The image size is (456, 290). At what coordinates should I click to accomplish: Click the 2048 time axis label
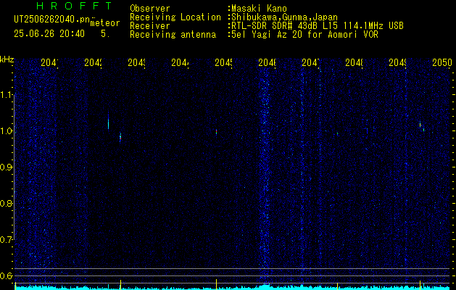(x=354, y=62)
